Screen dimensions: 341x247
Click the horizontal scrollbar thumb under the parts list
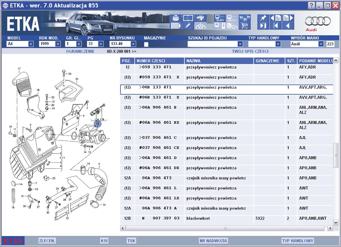[x=225, y=228]
